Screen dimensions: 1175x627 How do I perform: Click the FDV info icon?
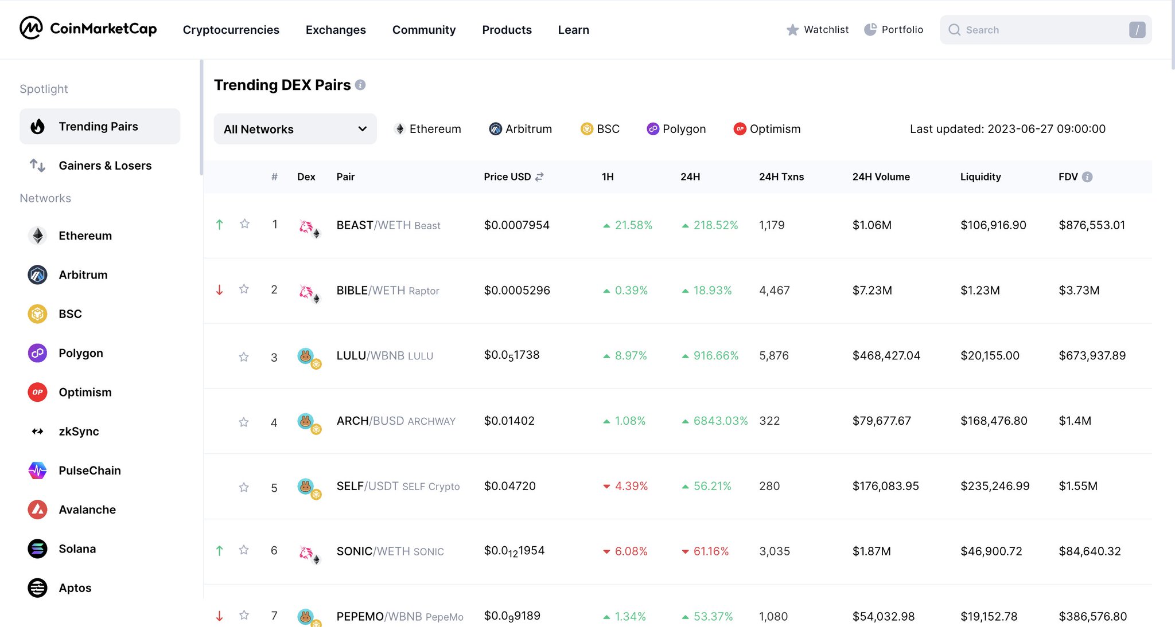1087,177
